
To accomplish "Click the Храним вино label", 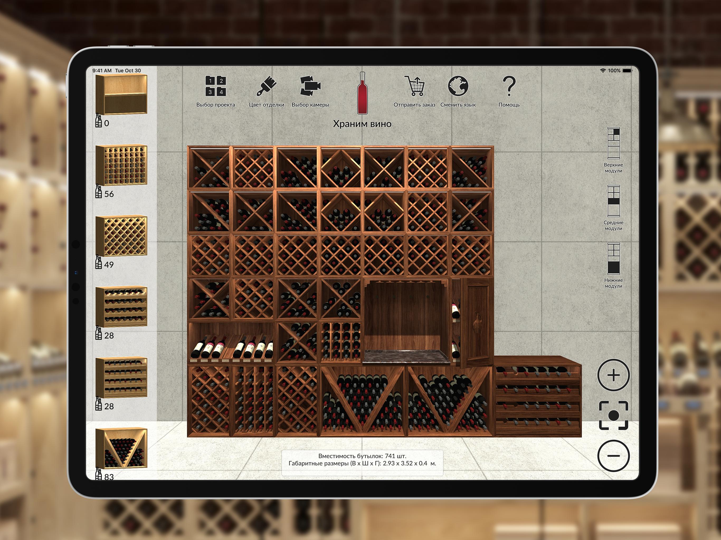I will 362,124.
